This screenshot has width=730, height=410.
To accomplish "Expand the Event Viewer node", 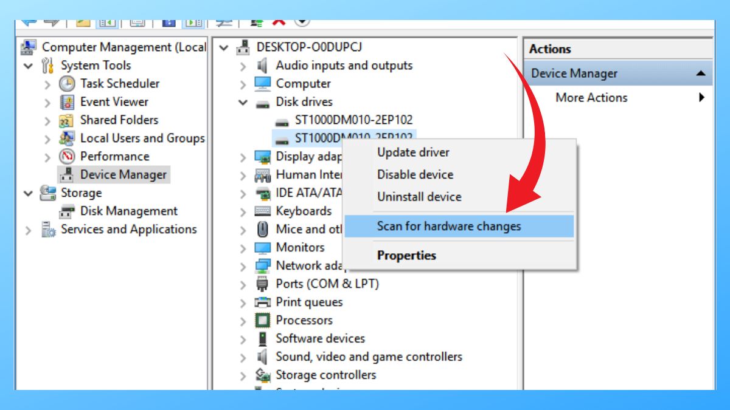I will coord(47,103).
